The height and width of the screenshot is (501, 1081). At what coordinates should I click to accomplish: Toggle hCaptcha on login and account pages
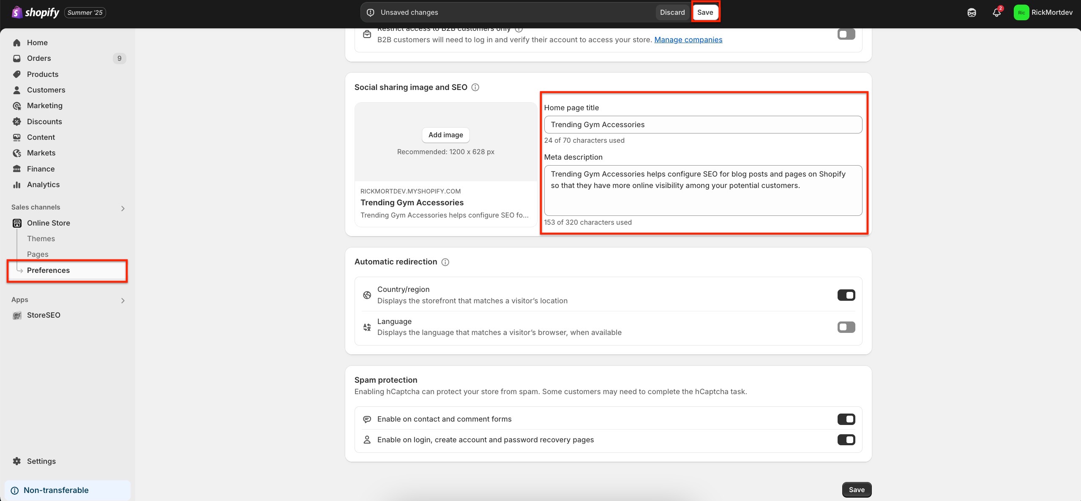click(846, 440)
